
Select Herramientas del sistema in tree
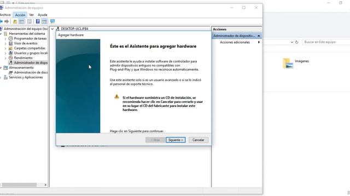click(x=27, y=34)
